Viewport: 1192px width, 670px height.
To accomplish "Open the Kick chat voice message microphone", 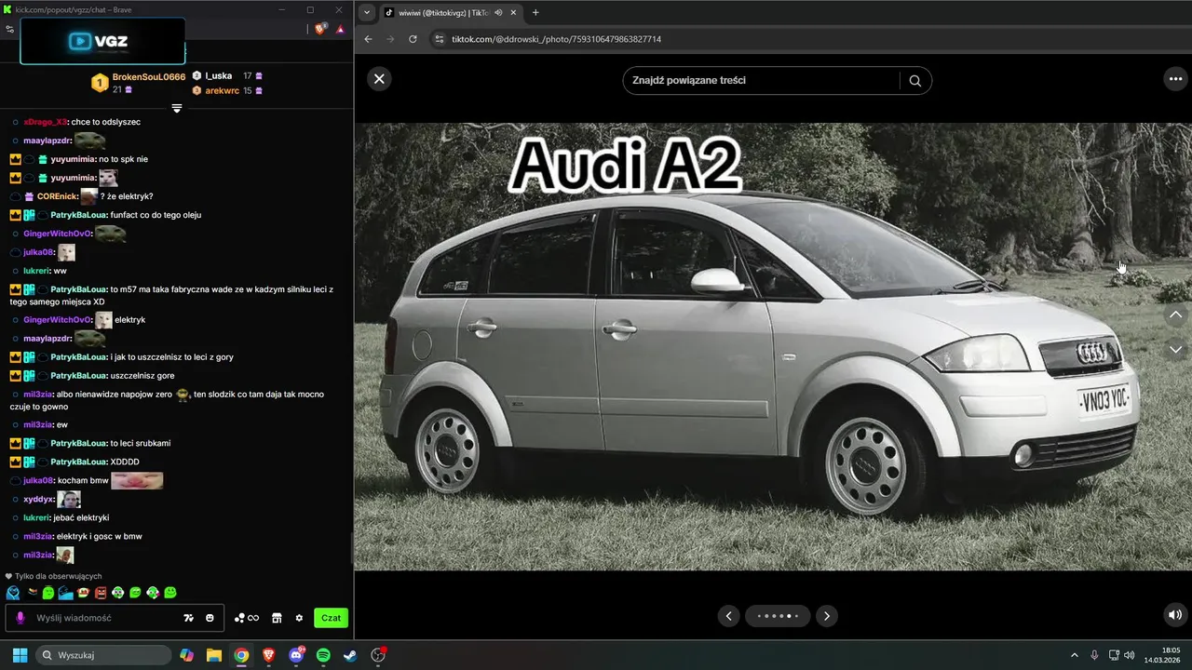I will point(20,618).
